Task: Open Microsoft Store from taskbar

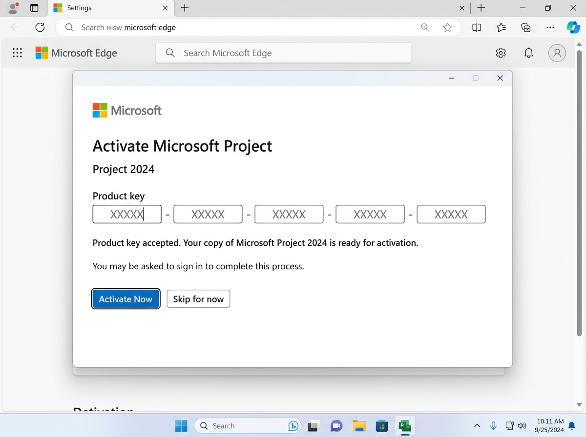Action: click(382, 426)
